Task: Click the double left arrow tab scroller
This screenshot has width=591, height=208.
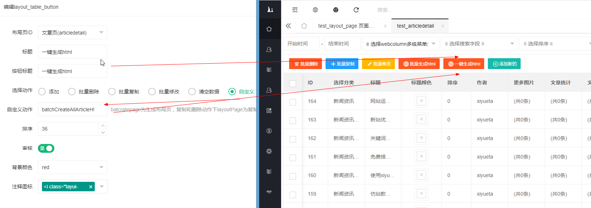Action: 288,26
